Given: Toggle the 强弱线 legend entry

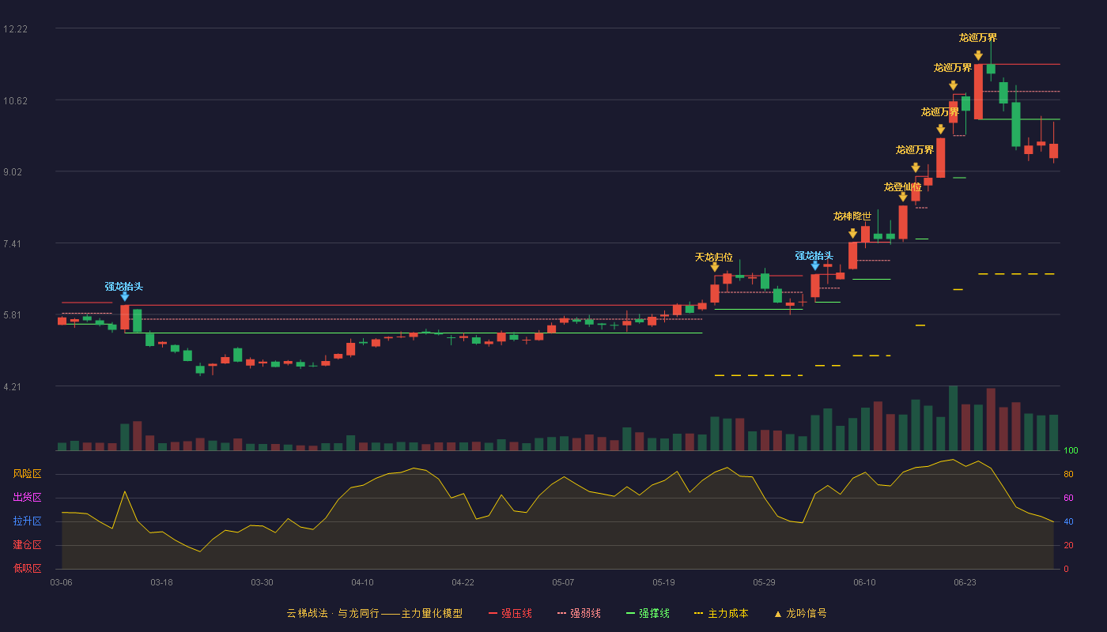Looking at the screenshot, I should point(579,613).
